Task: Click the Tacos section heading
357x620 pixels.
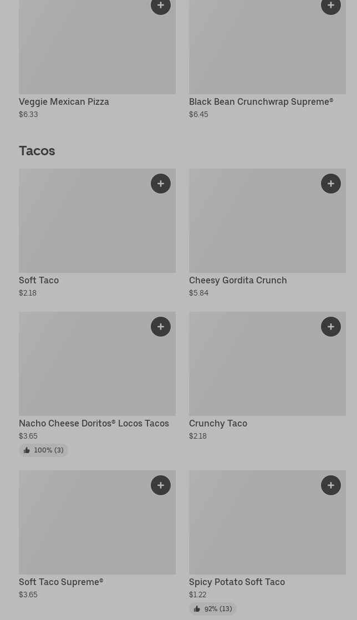Action: coord(37,150)
